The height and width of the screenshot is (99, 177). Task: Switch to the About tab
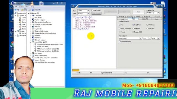click(157, 19)
